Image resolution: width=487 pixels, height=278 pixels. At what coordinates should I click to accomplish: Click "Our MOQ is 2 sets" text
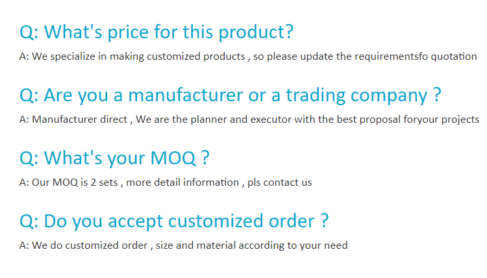75,183
